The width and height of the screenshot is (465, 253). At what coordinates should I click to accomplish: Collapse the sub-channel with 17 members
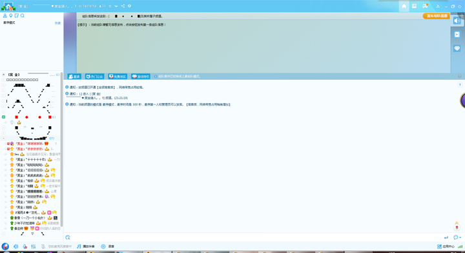coord(4,138)
